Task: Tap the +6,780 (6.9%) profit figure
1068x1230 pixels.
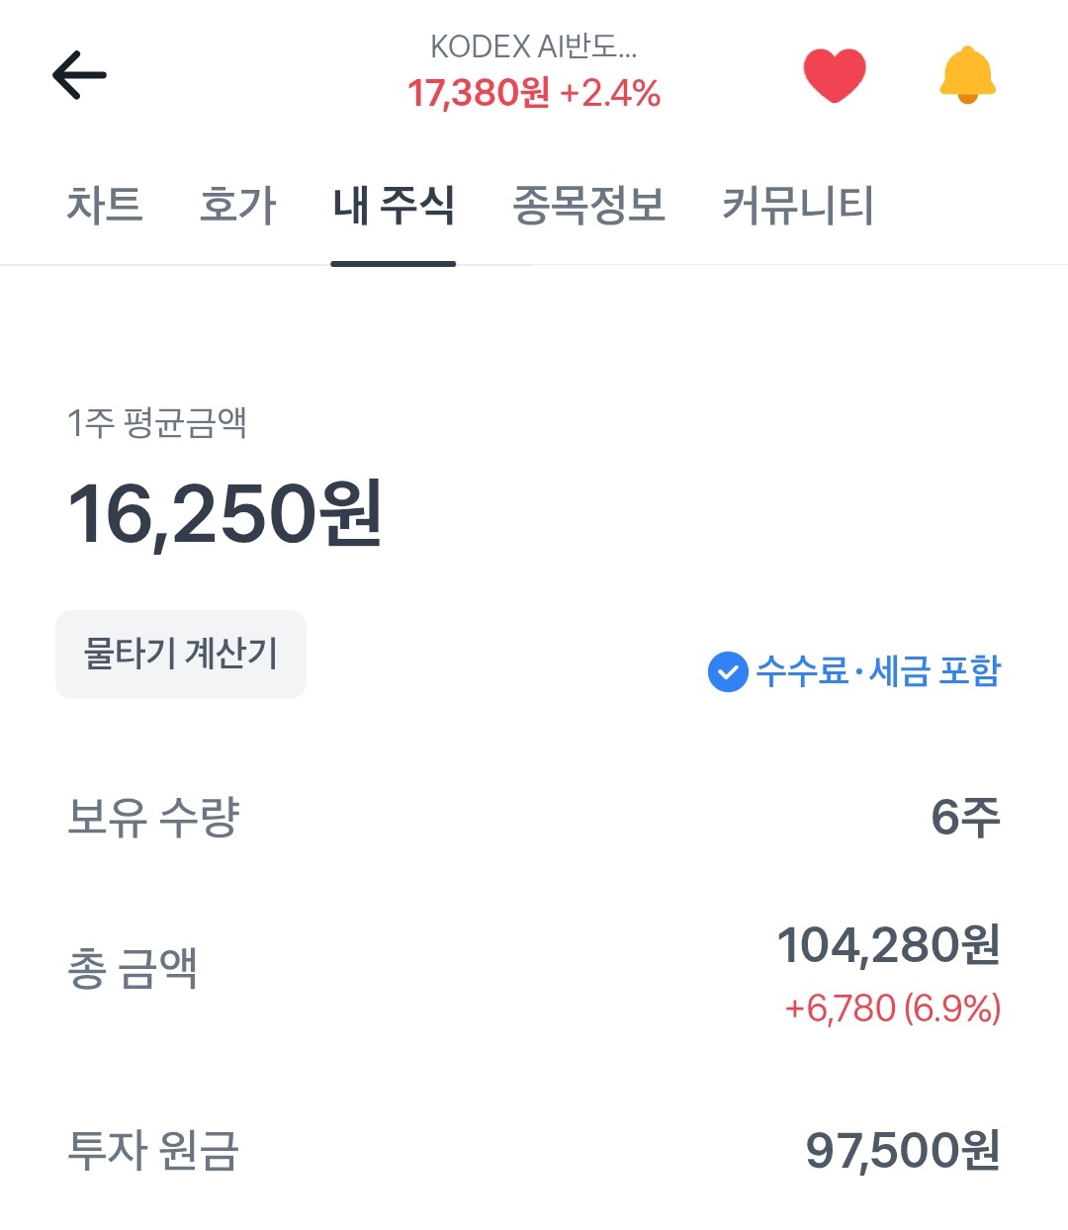Action: pyautogui.click(x=892, y=1009)
